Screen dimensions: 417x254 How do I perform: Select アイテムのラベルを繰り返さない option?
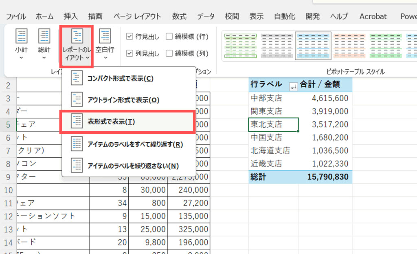pos(133,166)
